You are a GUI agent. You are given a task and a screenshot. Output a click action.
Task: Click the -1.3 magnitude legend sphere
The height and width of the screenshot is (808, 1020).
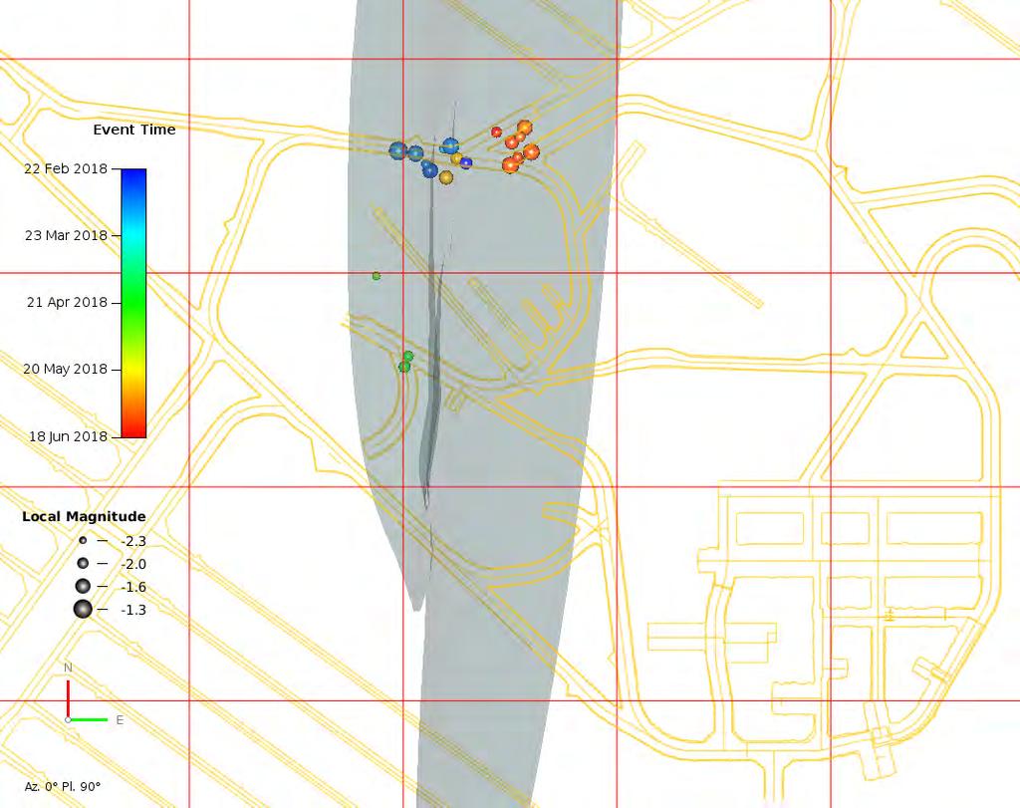click(x=83, y=610)
